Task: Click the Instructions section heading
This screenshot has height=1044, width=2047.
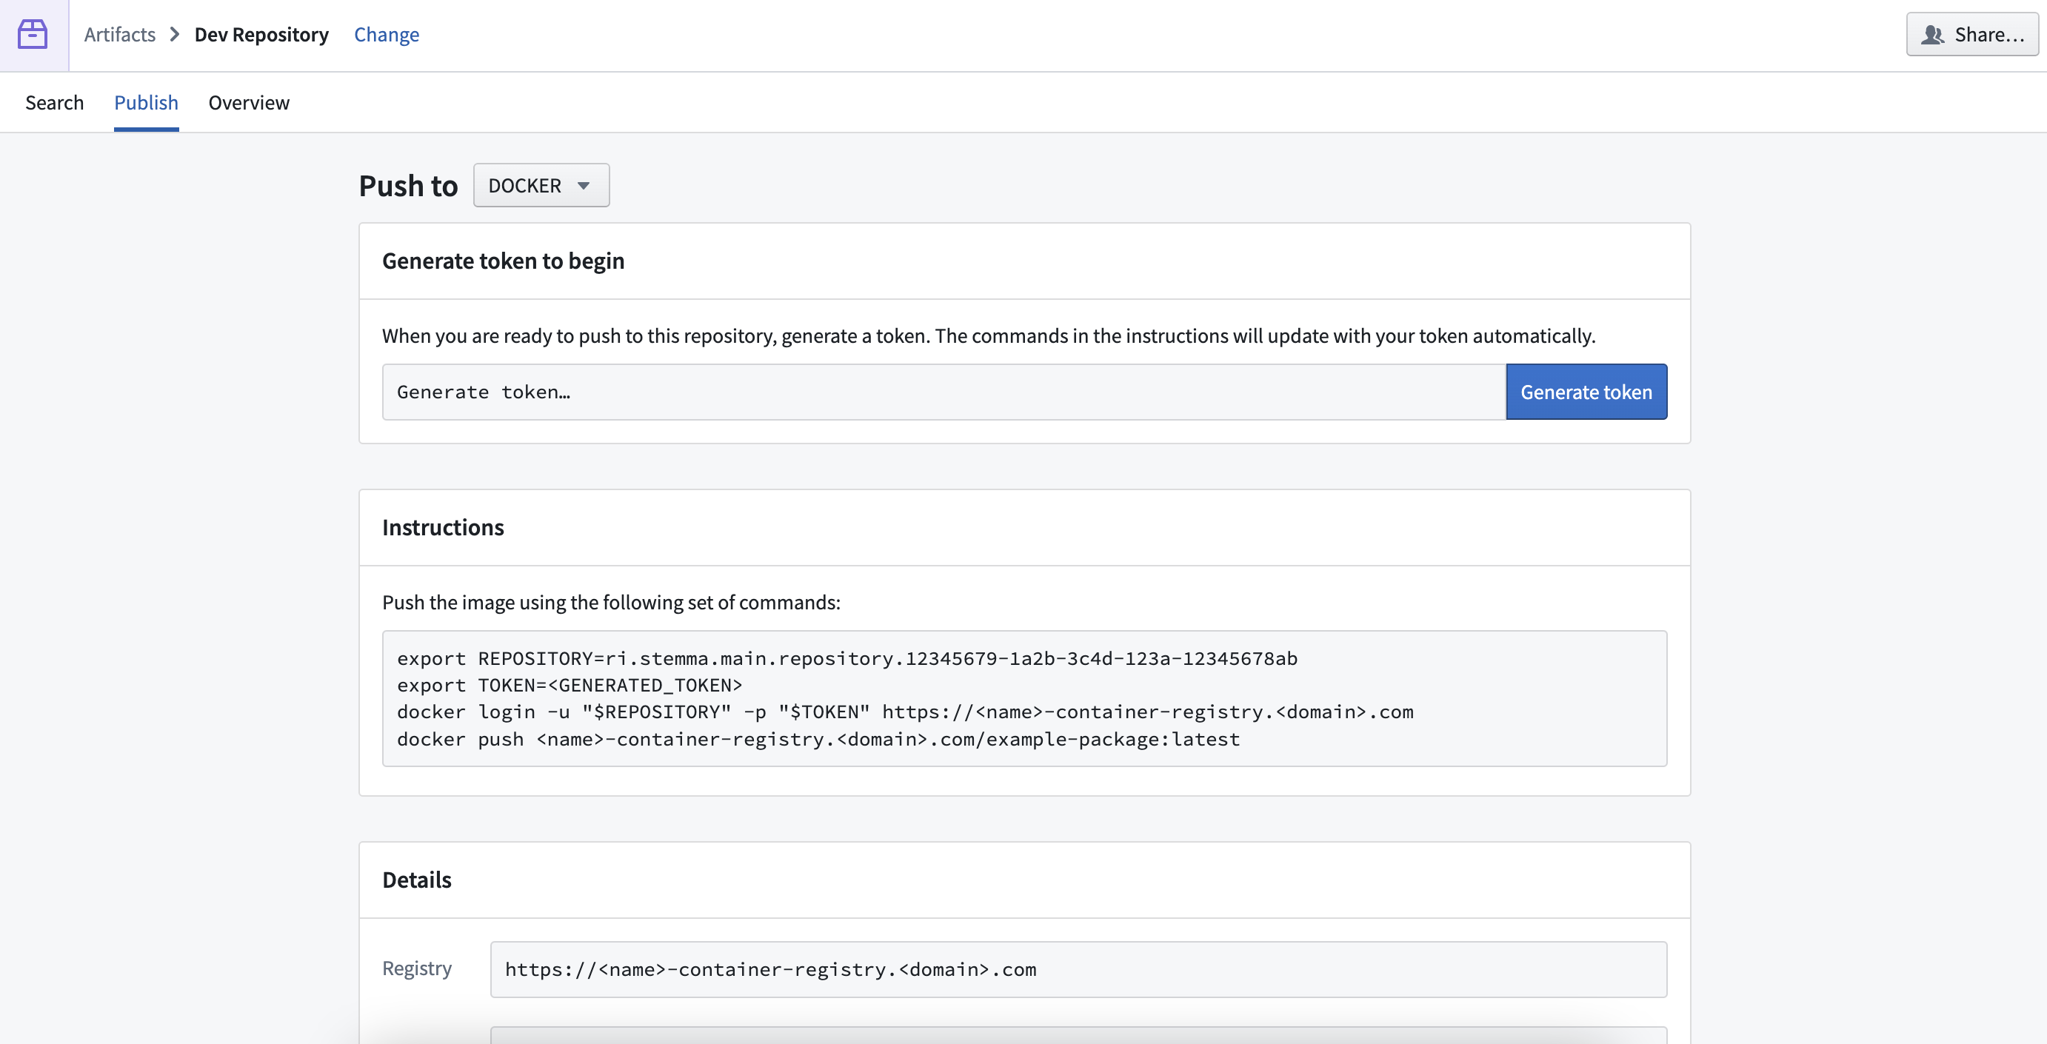Action: point(443,526)
